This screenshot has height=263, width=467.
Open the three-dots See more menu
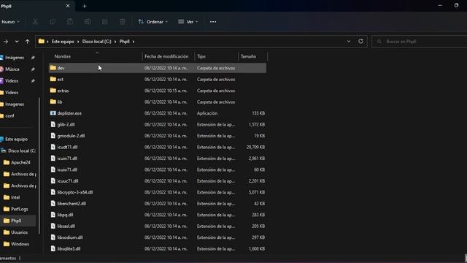tap(213, 22)
